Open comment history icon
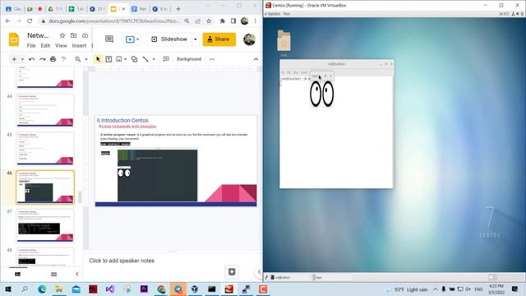This screenshot has width=526, height=296. [109, 39]
